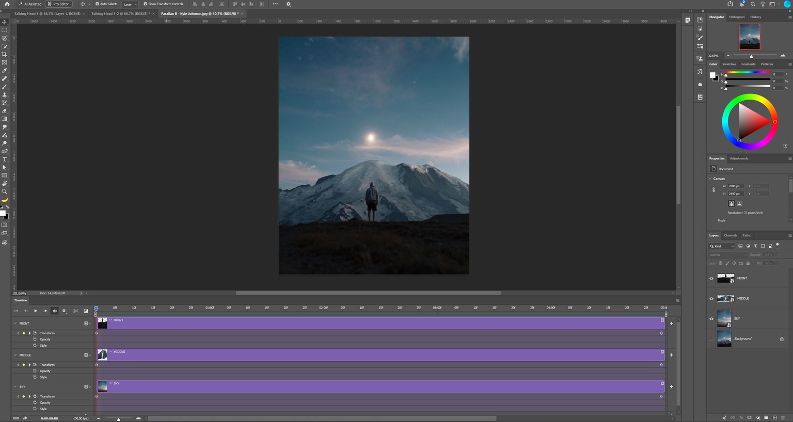
Task: Toggle the Auto-Select checkbox
Action: tap(97, 4)
